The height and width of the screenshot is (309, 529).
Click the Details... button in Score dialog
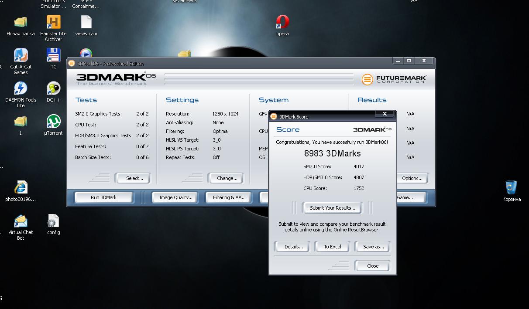[293, 247]
